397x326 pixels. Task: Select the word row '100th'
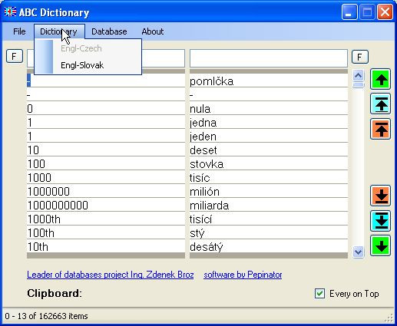click(x=106, y=233)
